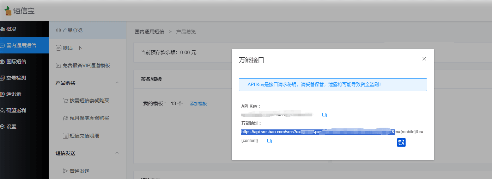Open 设置 settings page
Screen dimensions: 492x179
tap(11, 127)
